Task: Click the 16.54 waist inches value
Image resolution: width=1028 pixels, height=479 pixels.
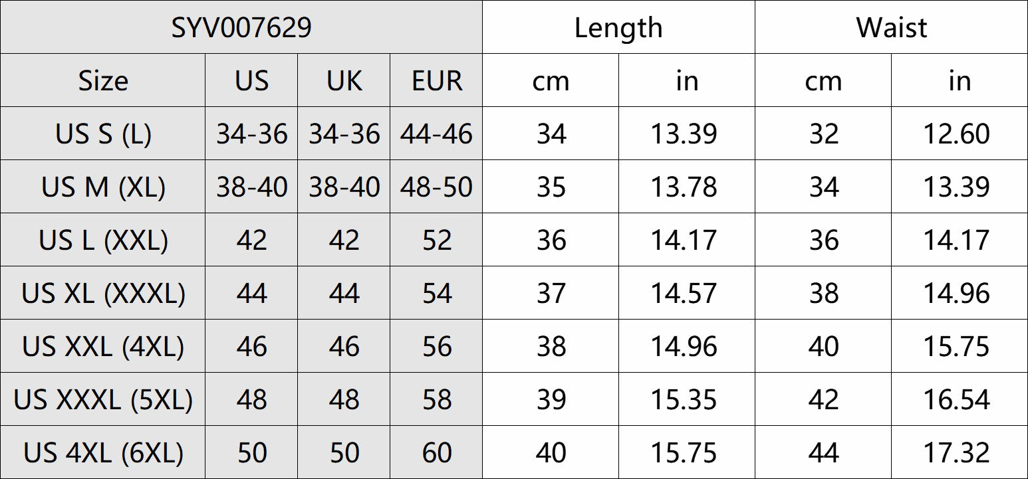Action: (x=956, y=400)
